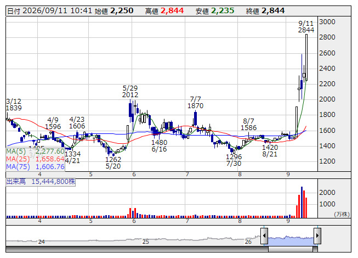Click the highlighted blue range in overview chart
This screenshot has width=358, height=258.
tap(291, 241)
